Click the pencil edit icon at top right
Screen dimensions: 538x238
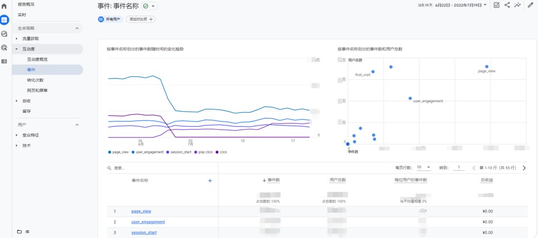530,5
